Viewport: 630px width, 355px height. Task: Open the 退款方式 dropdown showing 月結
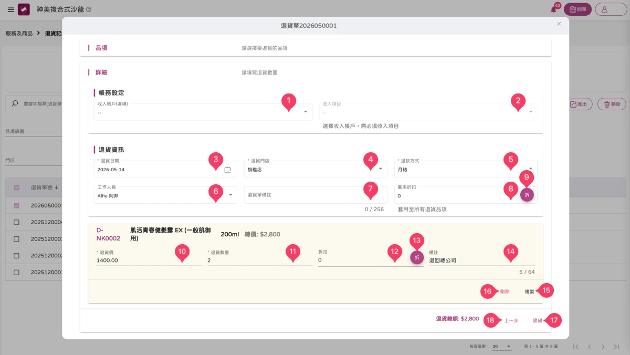(466, 169)
